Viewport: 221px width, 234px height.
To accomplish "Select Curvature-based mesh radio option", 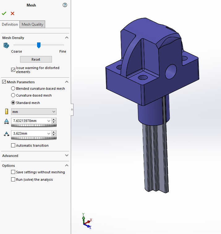I will [13, 96].
